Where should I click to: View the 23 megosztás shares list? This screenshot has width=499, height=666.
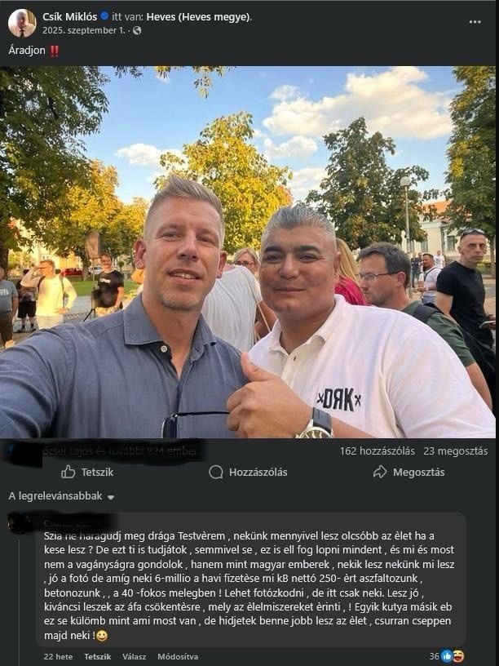456,451
